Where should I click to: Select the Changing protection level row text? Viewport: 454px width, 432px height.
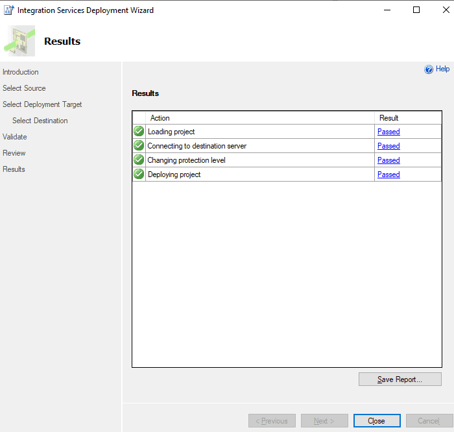(x=187, y=160)
